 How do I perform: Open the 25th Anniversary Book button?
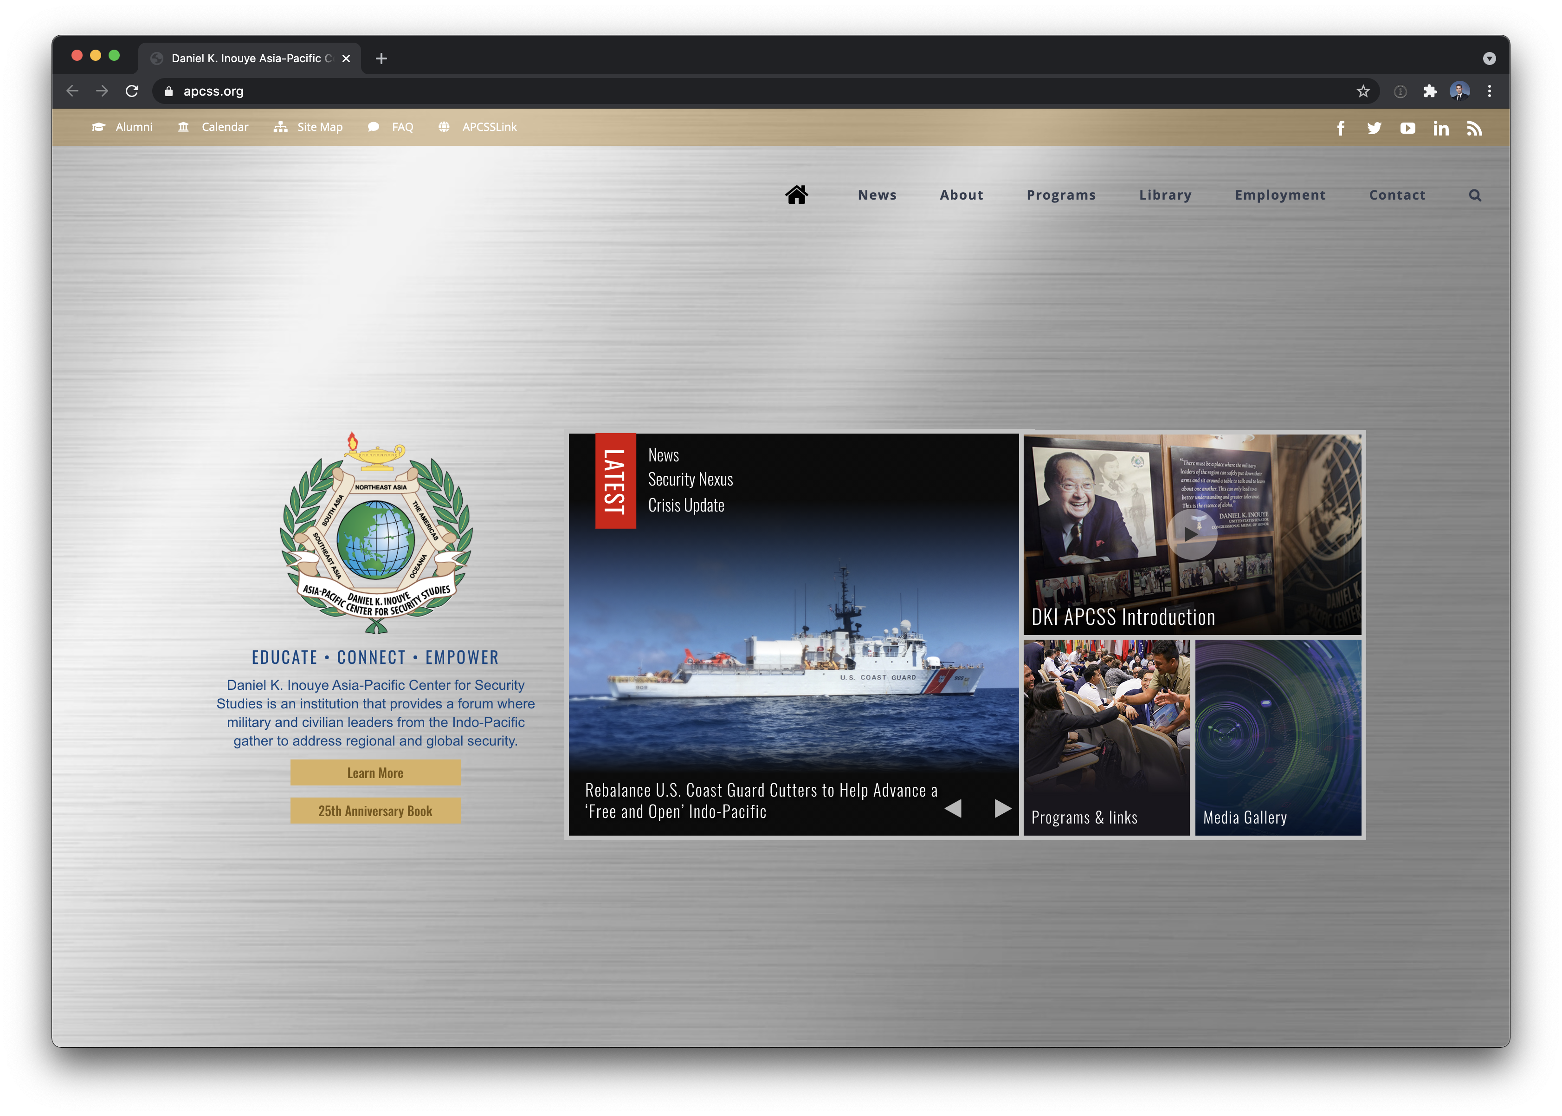[x=375, y=811]
